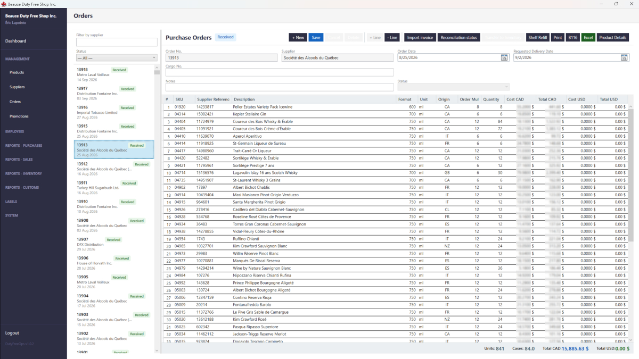
Task: Click Import invoice button
Action: (420, 37)
